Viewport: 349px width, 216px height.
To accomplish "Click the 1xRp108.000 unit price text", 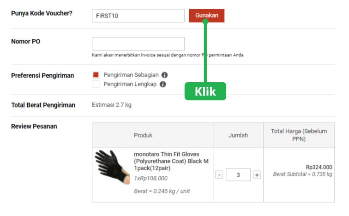I will 150,178.
